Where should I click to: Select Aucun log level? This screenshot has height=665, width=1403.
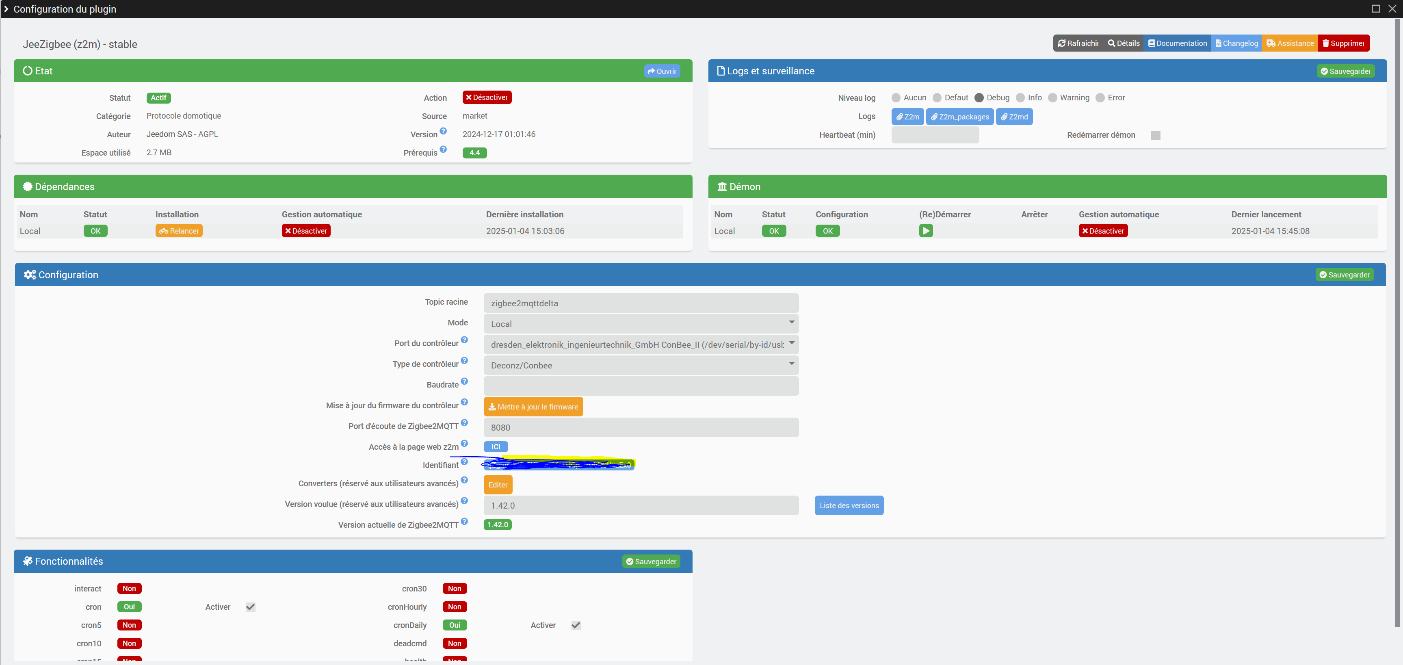coord(896,98)
